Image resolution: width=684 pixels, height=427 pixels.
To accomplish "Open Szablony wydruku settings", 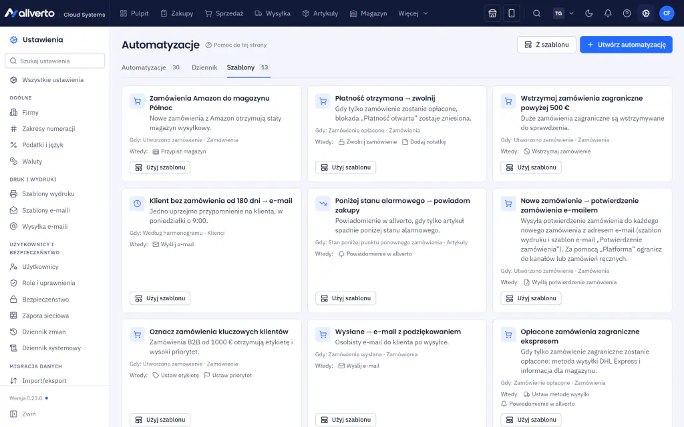I will (55, 194).
